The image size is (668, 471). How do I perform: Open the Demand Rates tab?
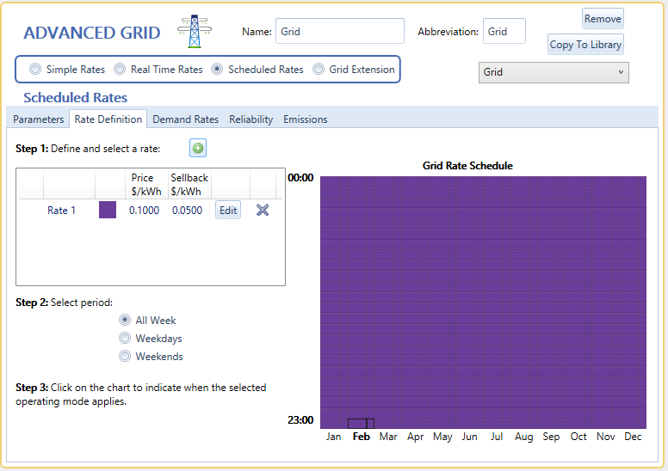[185, 119]
